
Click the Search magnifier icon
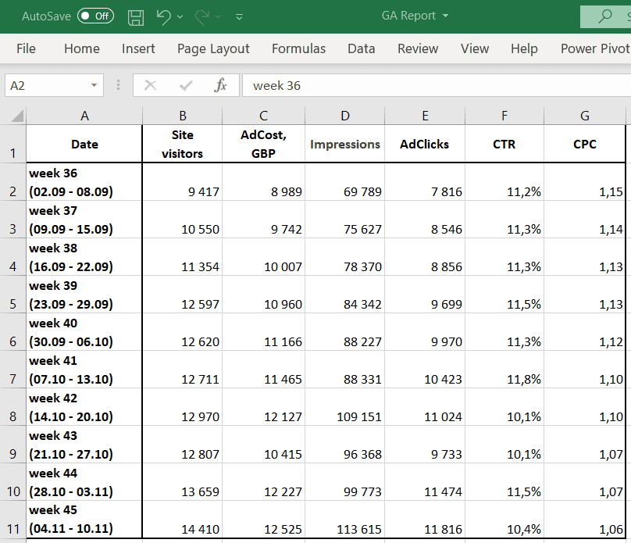click(604, 16)
